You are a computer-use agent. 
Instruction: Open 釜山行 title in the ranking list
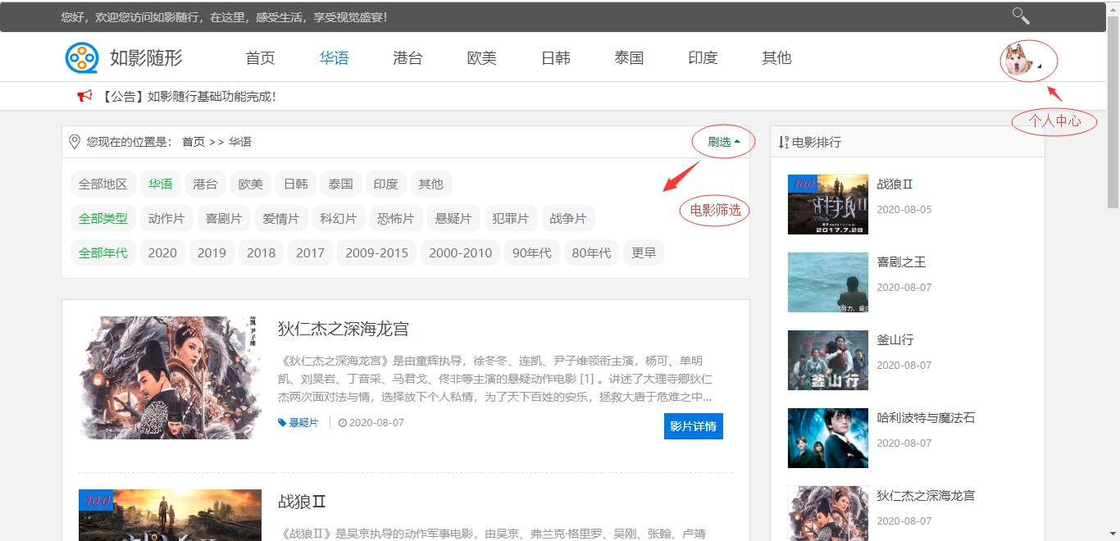tap(895, 340)
